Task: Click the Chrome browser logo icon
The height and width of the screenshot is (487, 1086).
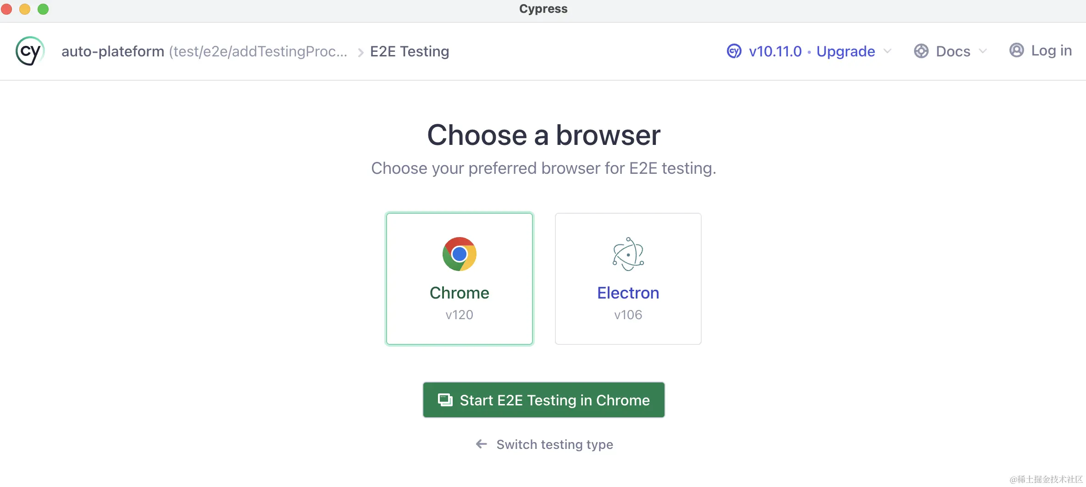Action: [459, 254]
